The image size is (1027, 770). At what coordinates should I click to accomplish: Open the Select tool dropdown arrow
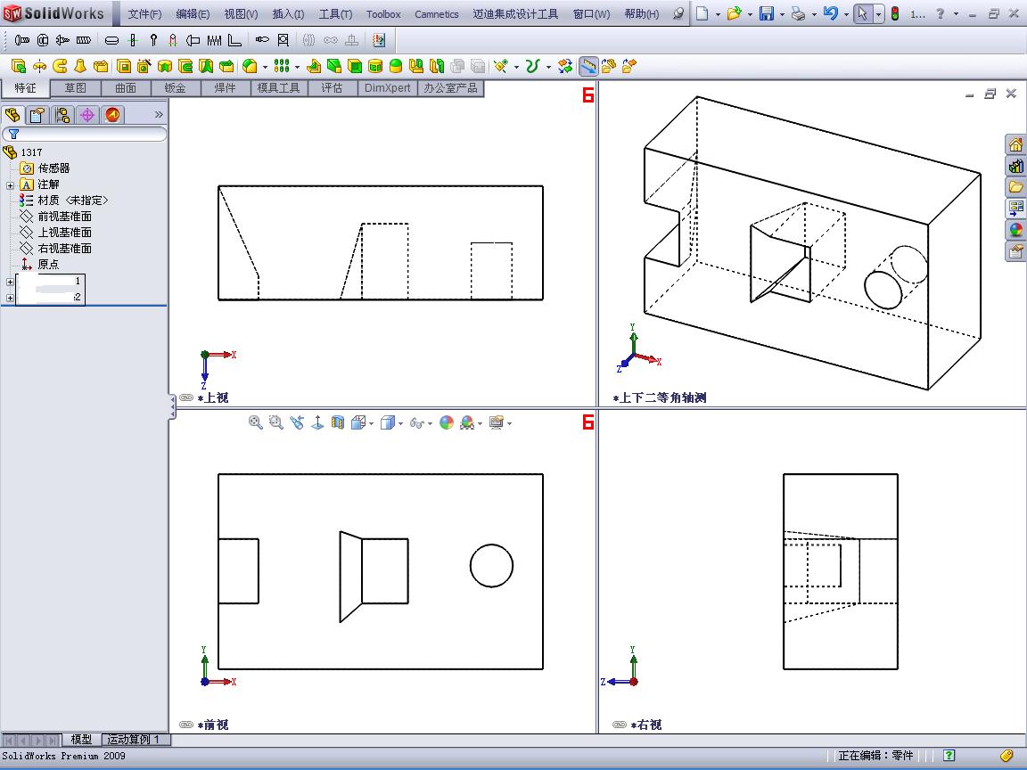point(878,13)
